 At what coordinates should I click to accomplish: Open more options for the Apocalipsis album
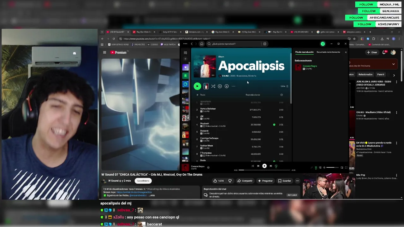pos(234,86)
